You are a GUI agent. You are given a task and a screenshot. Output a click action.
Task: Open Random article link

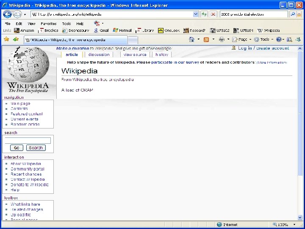coord(25,124)
